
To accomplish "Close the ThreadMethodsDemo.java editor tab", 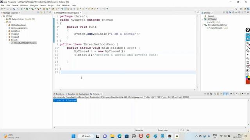I will tap(80, 13).
